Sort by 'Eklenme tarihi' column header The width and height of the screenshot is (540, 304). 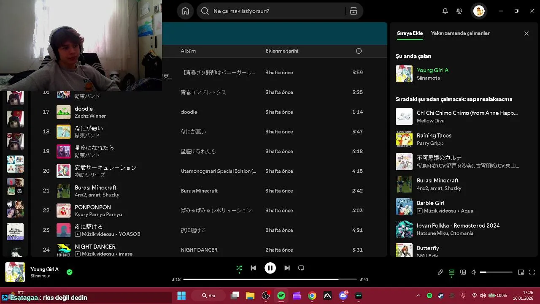282,51
